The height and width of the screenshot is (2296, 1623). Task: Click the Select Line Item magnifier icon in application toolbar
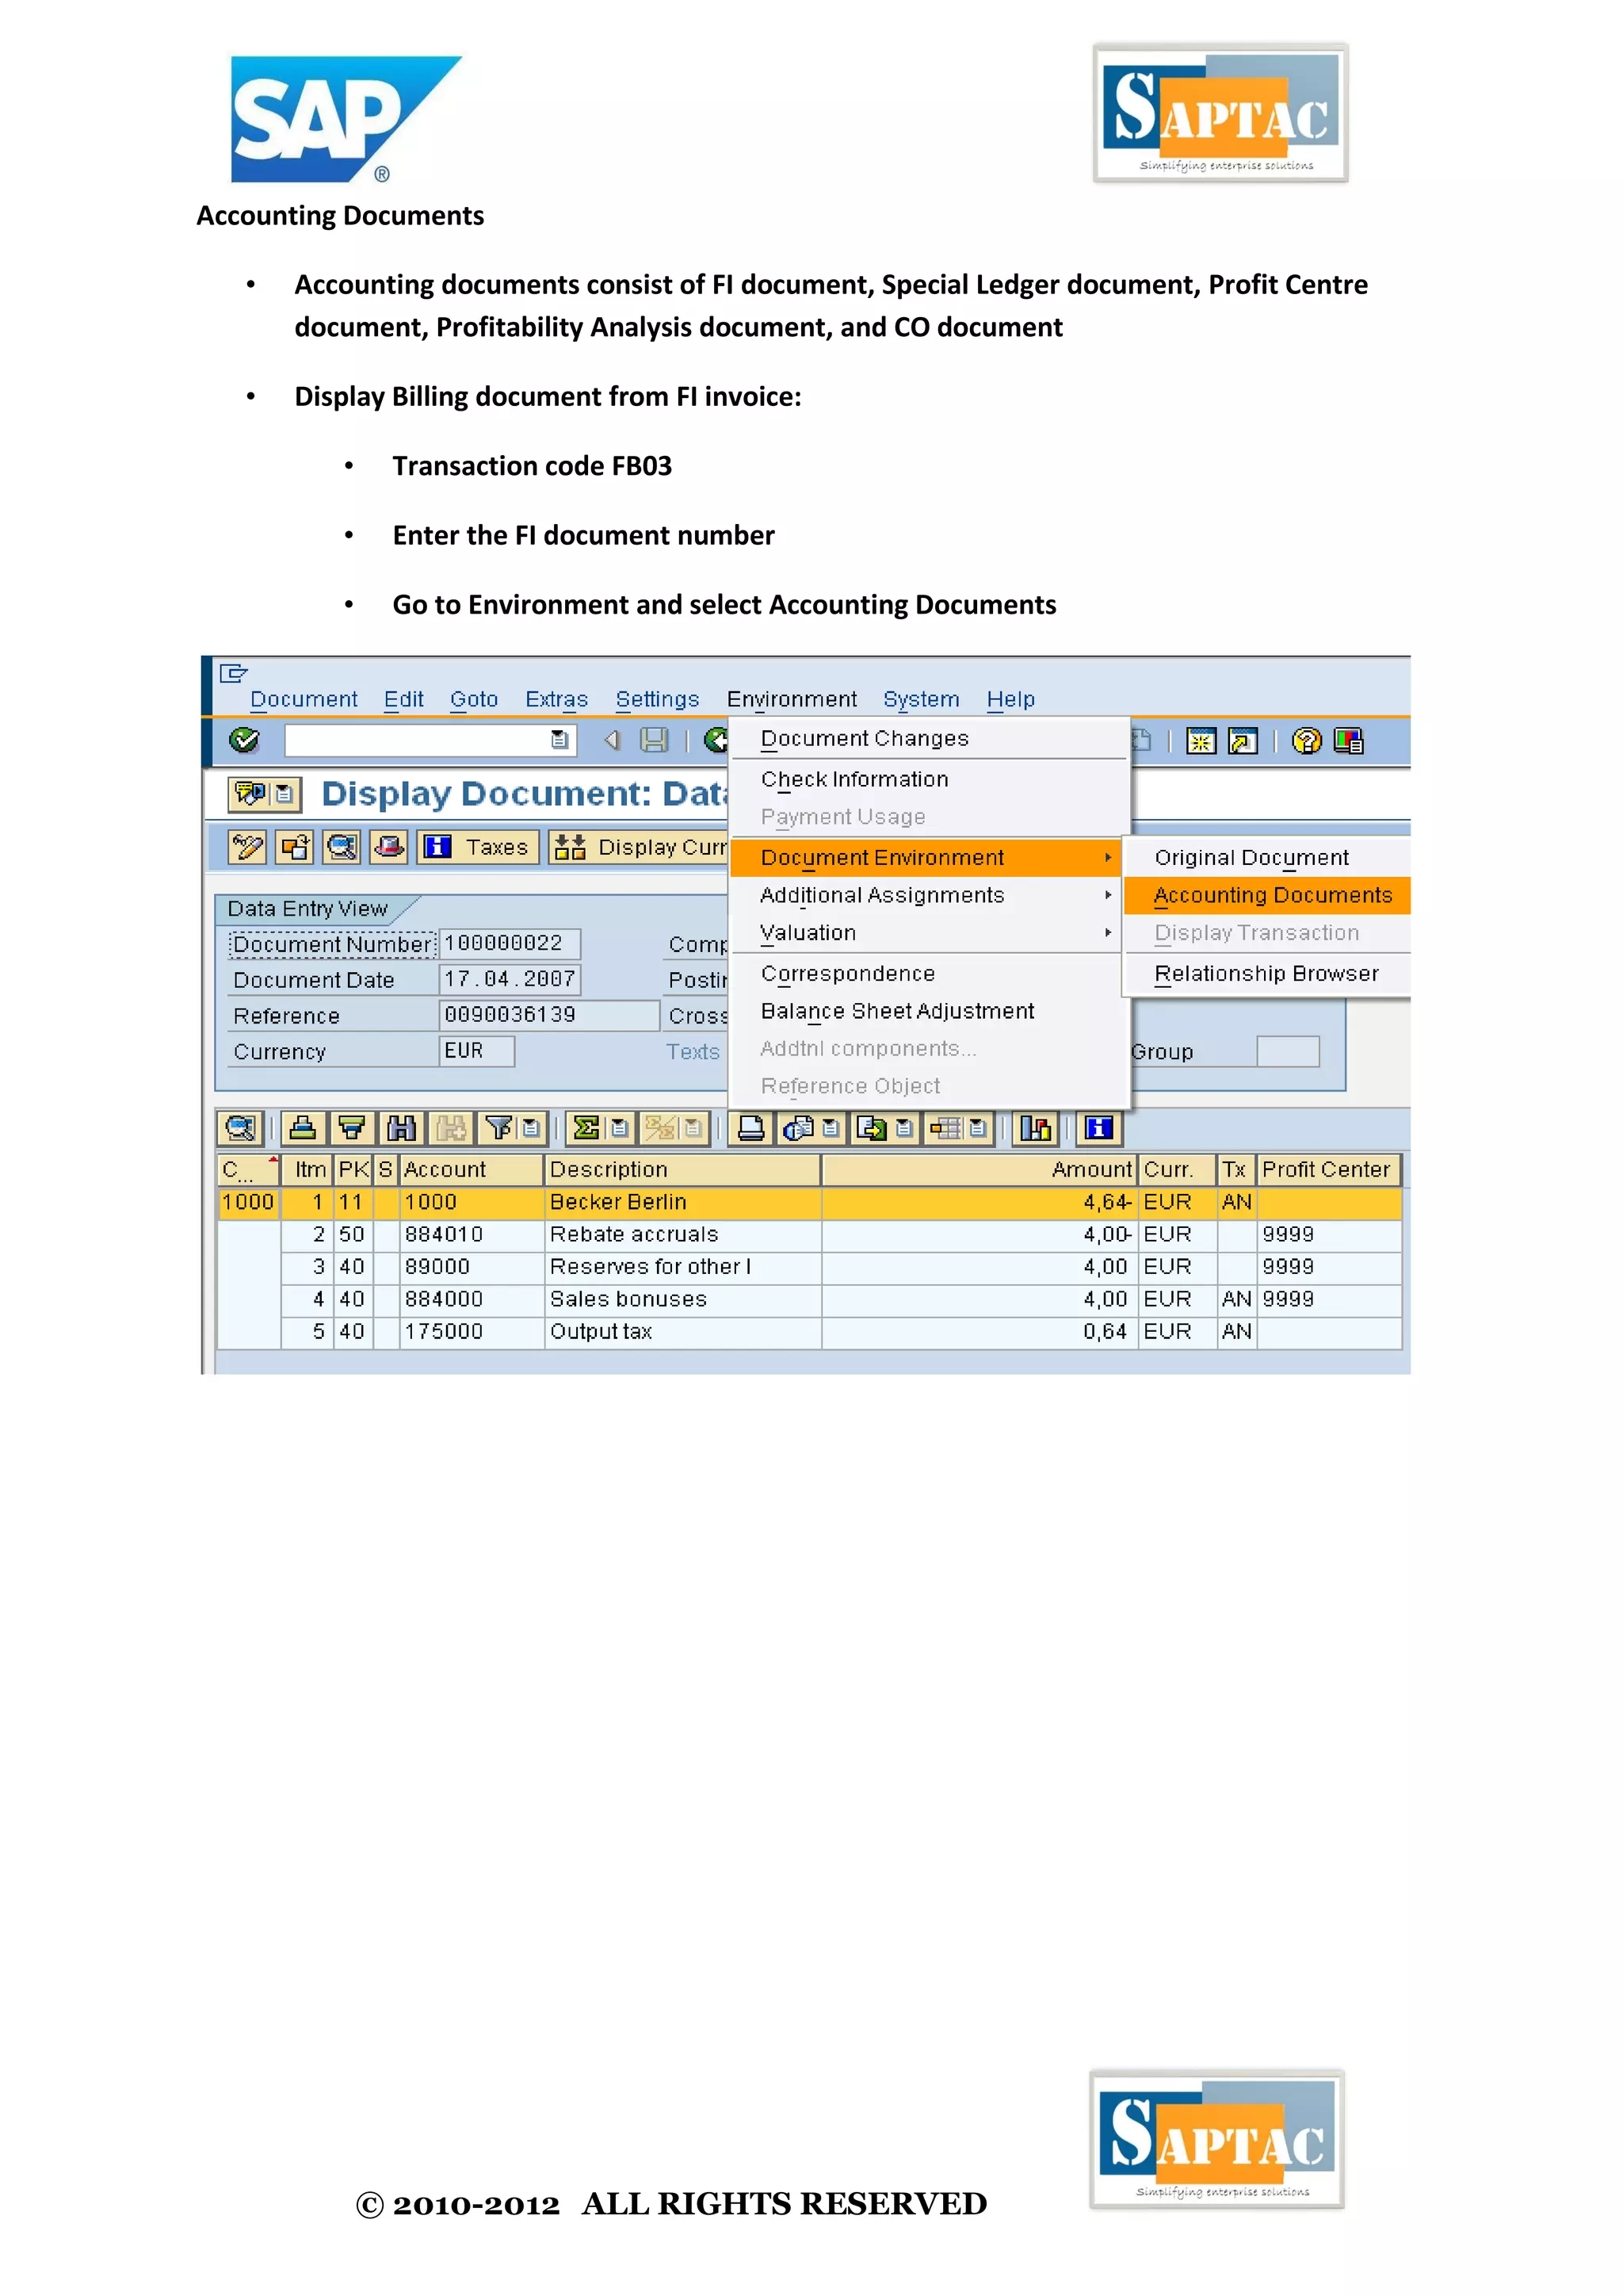[x=342, y=847]
